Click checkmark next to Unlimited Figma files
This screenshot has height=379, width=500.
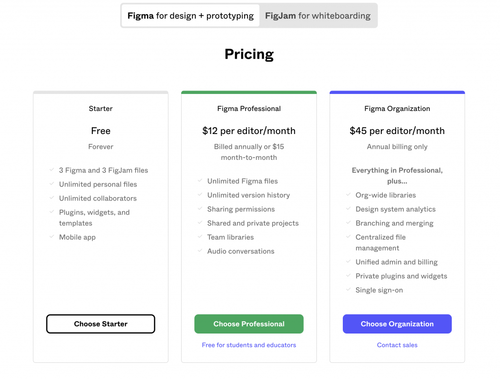pyautogui.click(x=200, y=180)
